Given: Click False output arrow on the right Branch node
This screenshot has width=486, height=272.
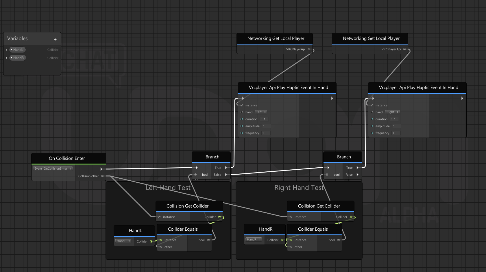Looking at the screenshot, I should tap(358, 175).
